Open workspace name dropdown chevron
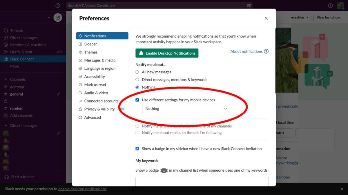 pos(49,18)
